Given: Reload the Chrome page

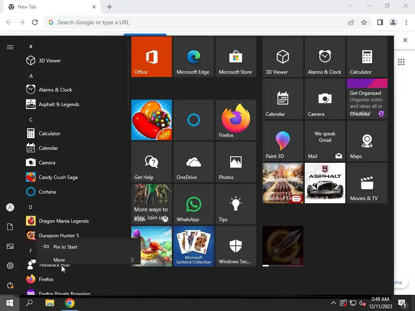Looking at the screenshot, I should click(35, 22).
